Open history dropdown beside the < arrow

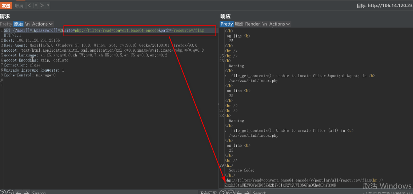(x=36, y=5)
